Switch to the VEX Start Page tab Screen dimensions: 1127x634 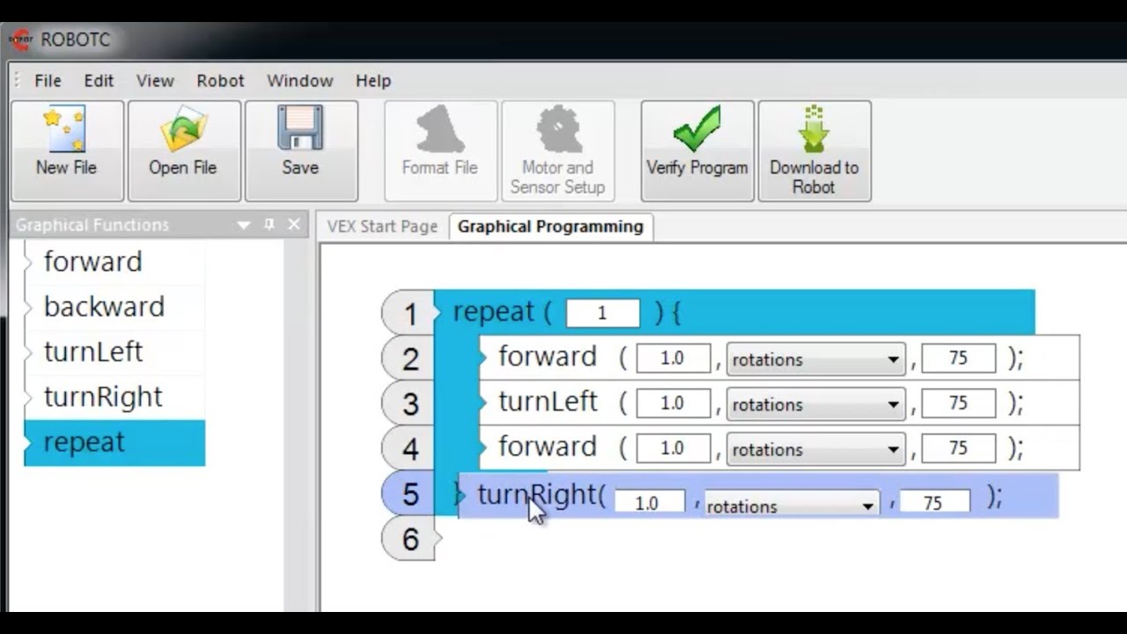382,226
